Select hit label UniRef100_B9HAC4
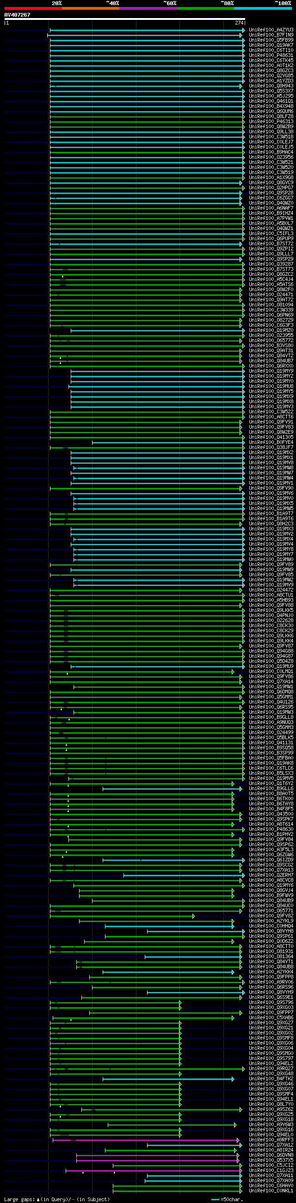Screen dimensions: 296x1203 [271, 152]
